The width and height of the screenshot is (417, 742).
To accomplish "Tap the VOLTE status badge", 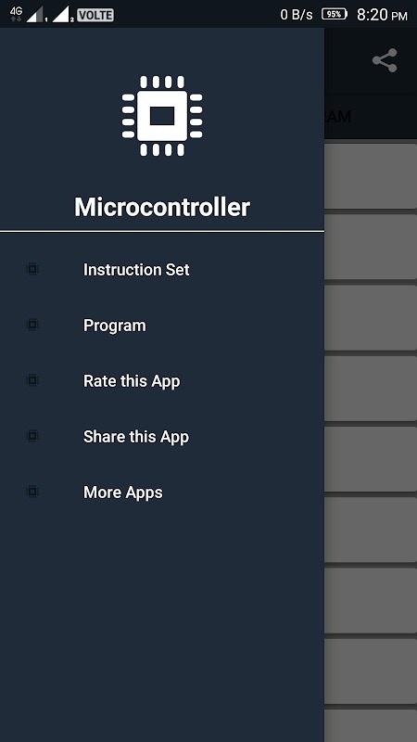I will (x=95, y=15).
